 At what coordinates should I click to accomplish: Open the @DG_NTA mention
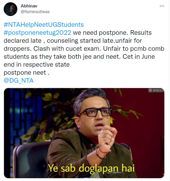(19, 80)
